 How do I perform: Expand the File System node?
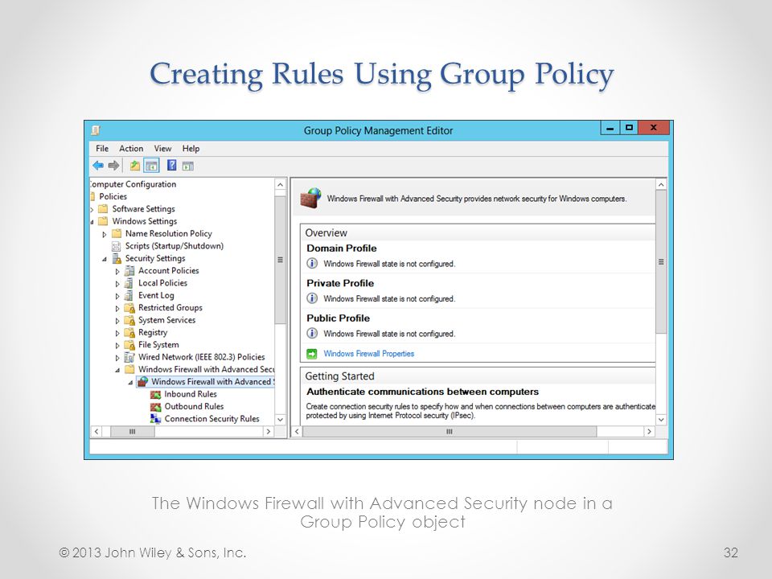coord(117,345)
